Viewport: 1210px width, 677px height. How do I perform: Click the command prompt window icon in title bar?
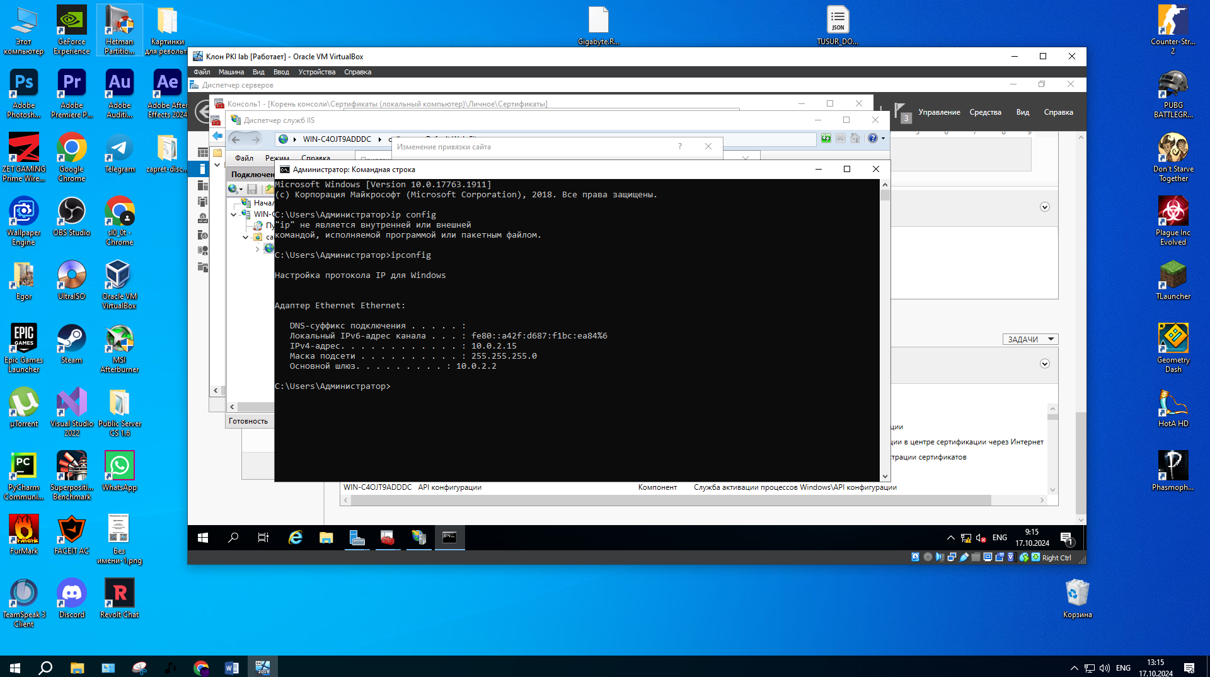click(x=284, y=169)
